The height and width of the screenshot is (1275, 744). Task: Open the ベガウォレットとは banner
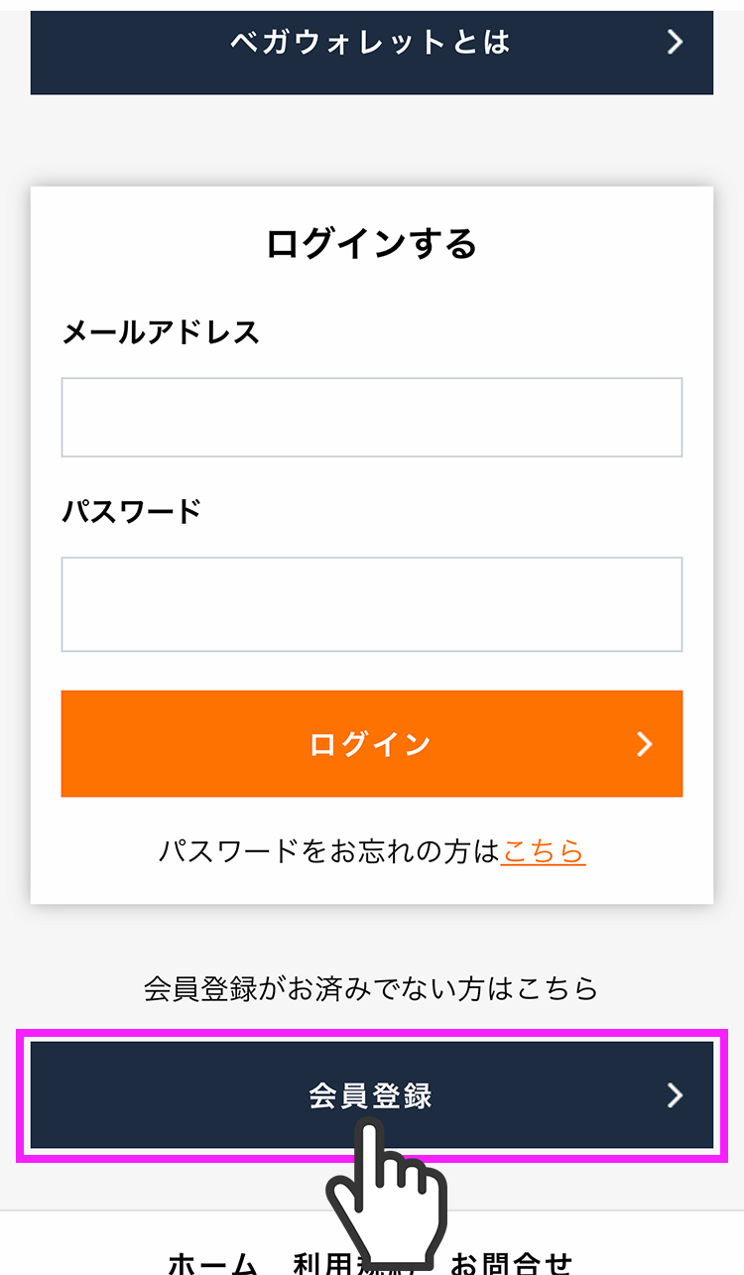click(370, 44)
